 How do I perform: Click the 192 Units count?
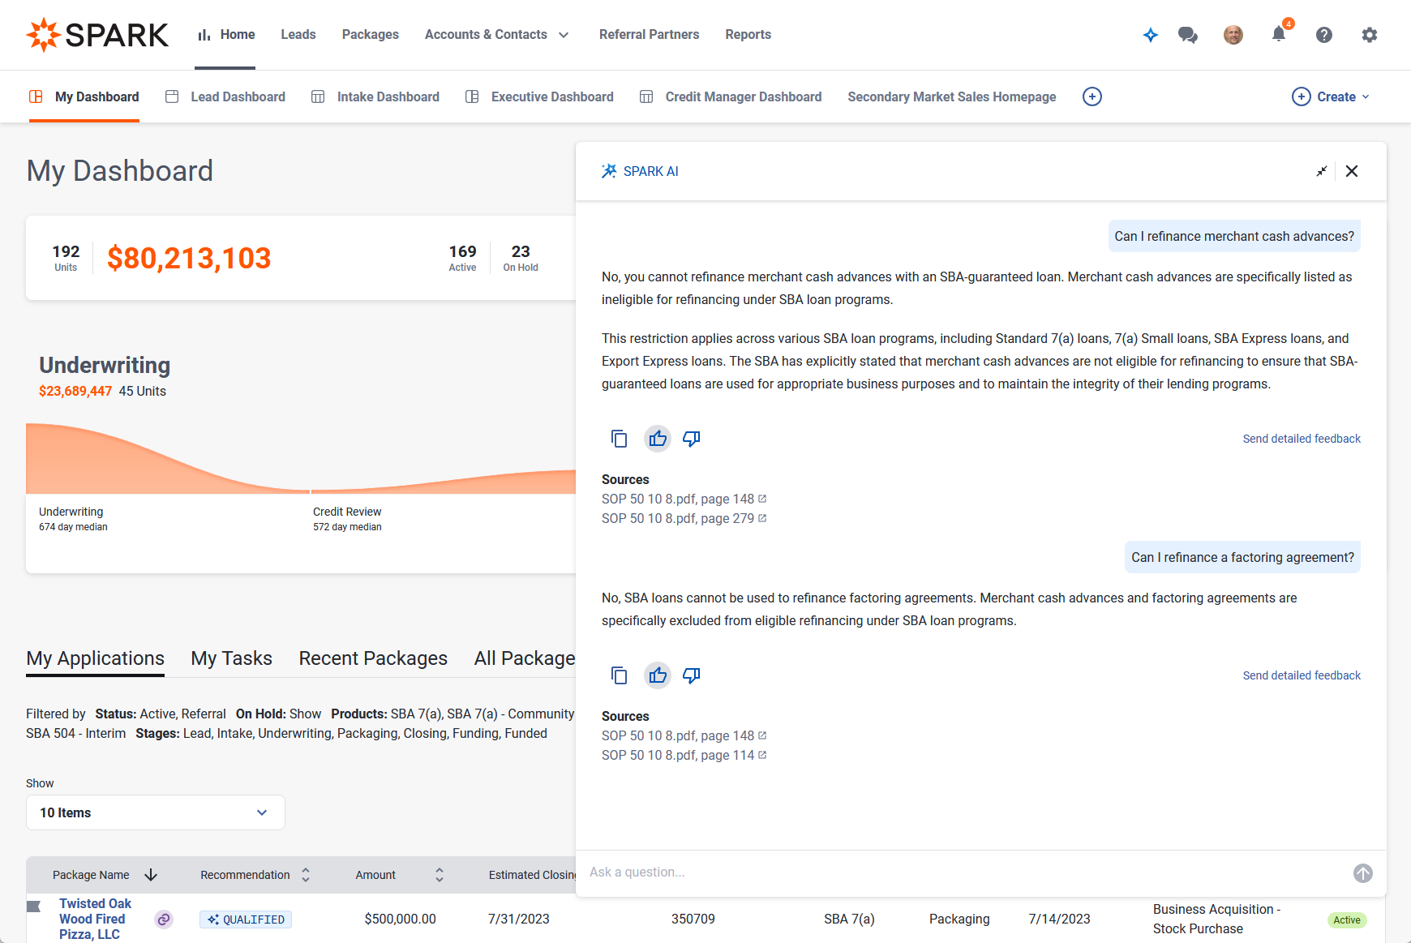66,258
